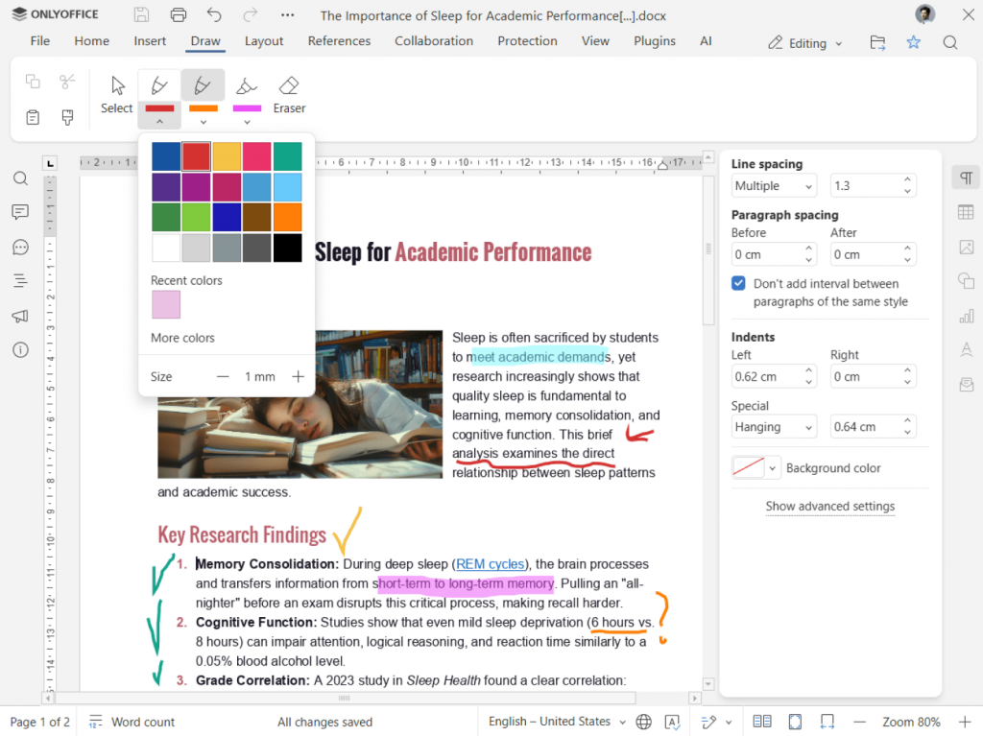Click More colors option
983x736 pixels.
(182, 338)
